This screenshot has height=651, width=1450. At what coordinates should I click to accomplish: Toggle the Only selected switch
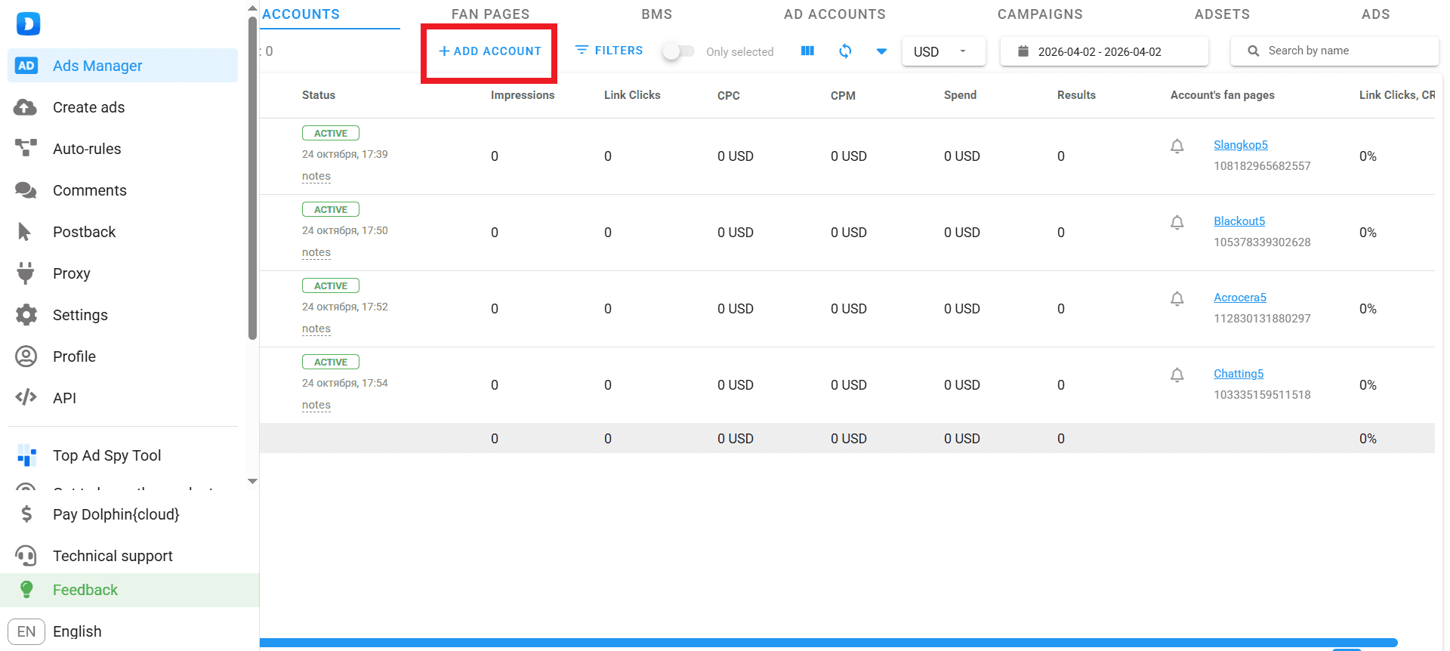(677, 51)
